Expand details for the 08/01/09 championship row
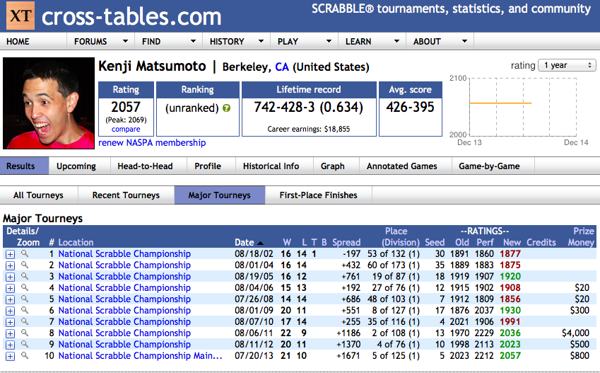 pyautogui.click(x=11, y=311)
